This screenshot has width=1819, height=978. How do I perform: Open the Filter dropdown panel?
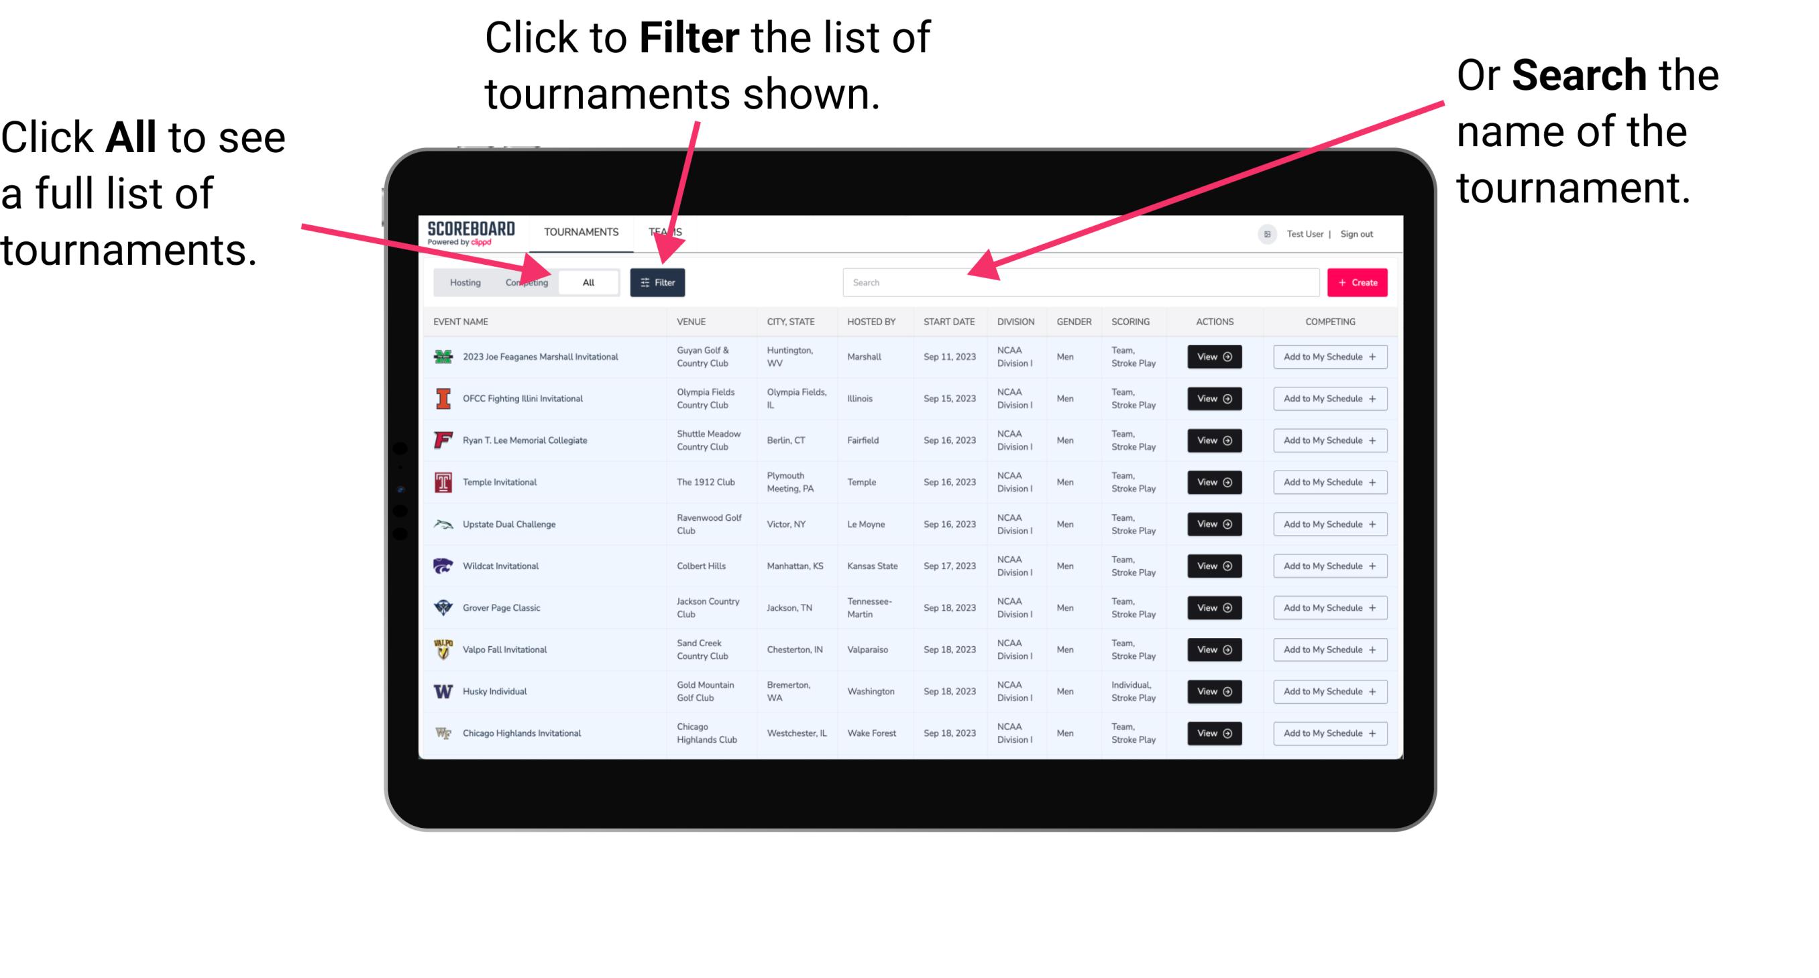click(x=659, y=281)
